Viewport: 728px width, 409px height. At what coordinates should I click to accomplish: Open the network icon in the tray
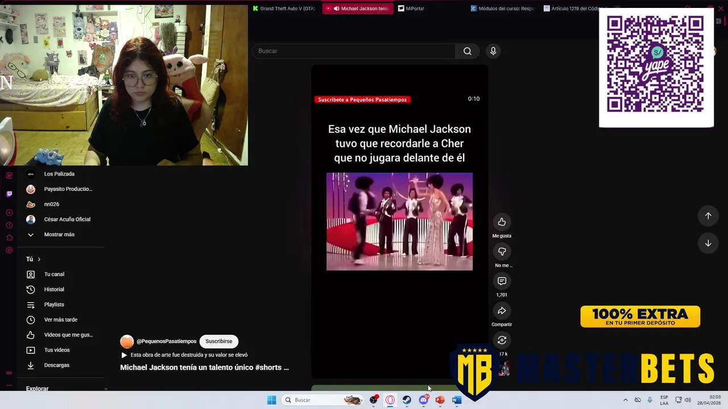(679, 400)
